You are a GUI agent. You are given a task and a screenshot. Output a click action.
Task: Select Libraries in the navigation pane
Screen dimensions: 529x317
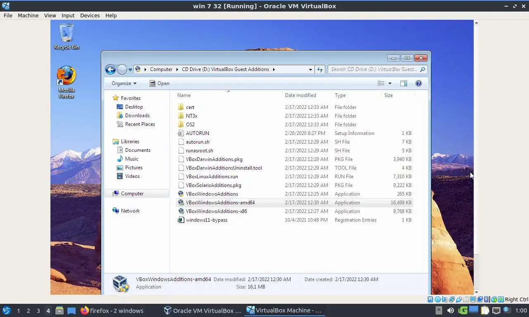[130, 142]
